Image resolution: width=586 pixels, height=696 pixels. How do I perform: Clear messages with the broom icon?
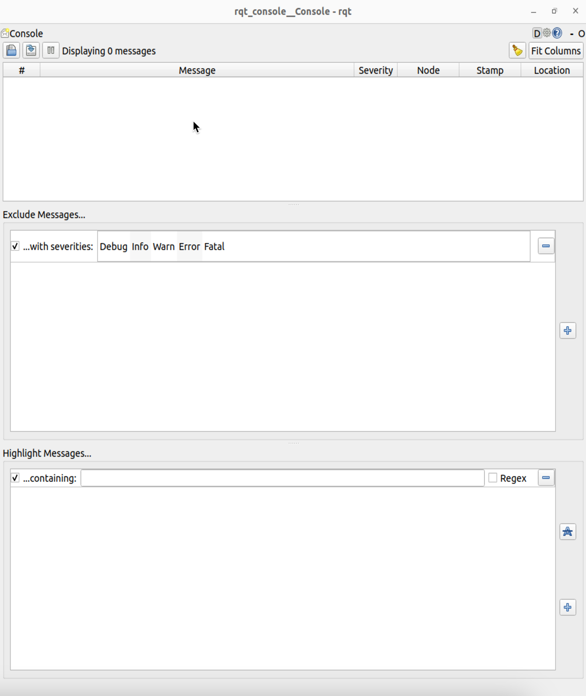click(x=517, y=51)
